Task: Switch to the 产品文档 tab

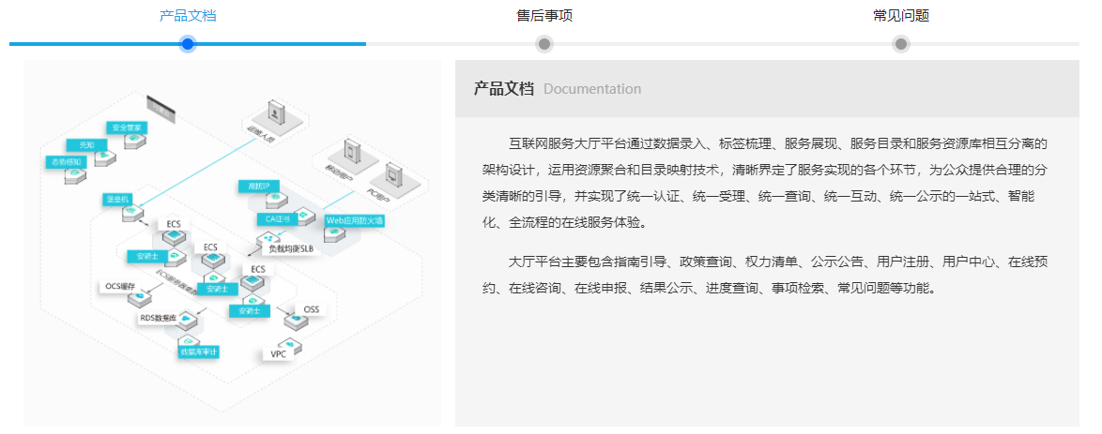Action: click(188, 16)
